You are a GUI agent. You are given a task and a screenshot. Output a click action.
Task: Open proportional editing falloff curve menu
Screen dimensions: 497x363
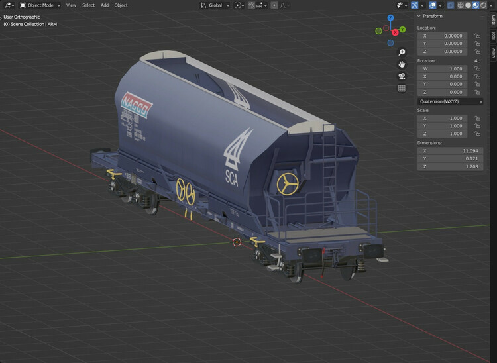click(284, 5)
